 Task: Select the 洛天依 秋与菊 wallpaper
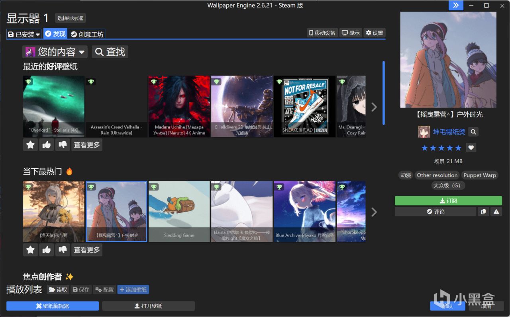point(54,212)
